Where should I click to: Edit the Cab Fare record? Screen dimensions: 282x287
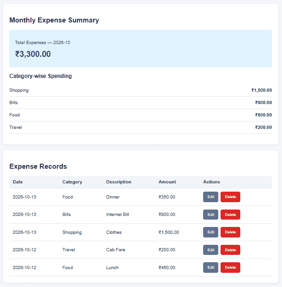(210, 250)
